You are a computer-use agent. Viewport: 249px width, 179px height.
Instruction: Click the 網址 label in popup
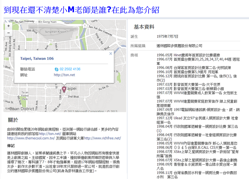click(24, 75)
